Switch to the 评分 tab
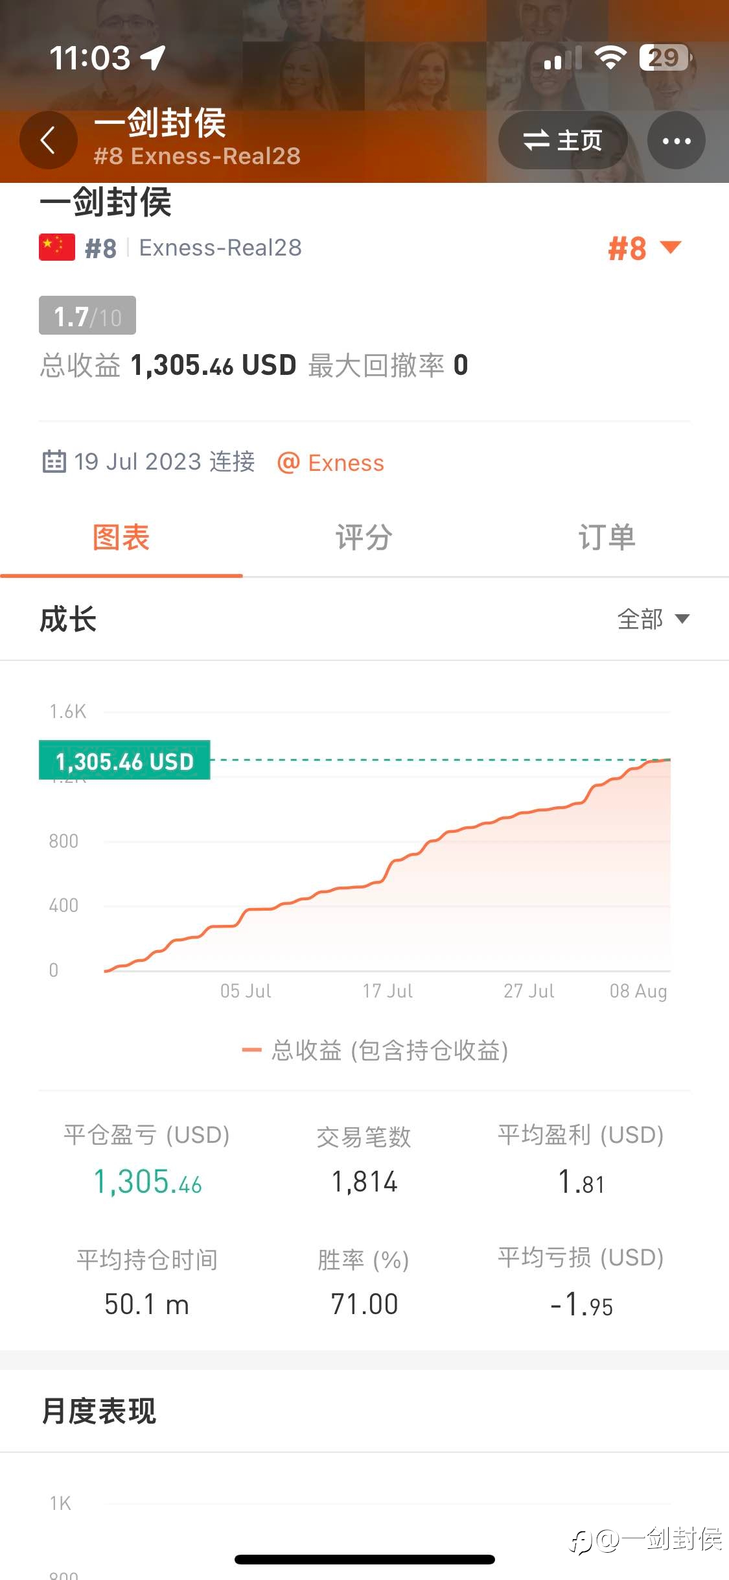 tap(364, 538)
